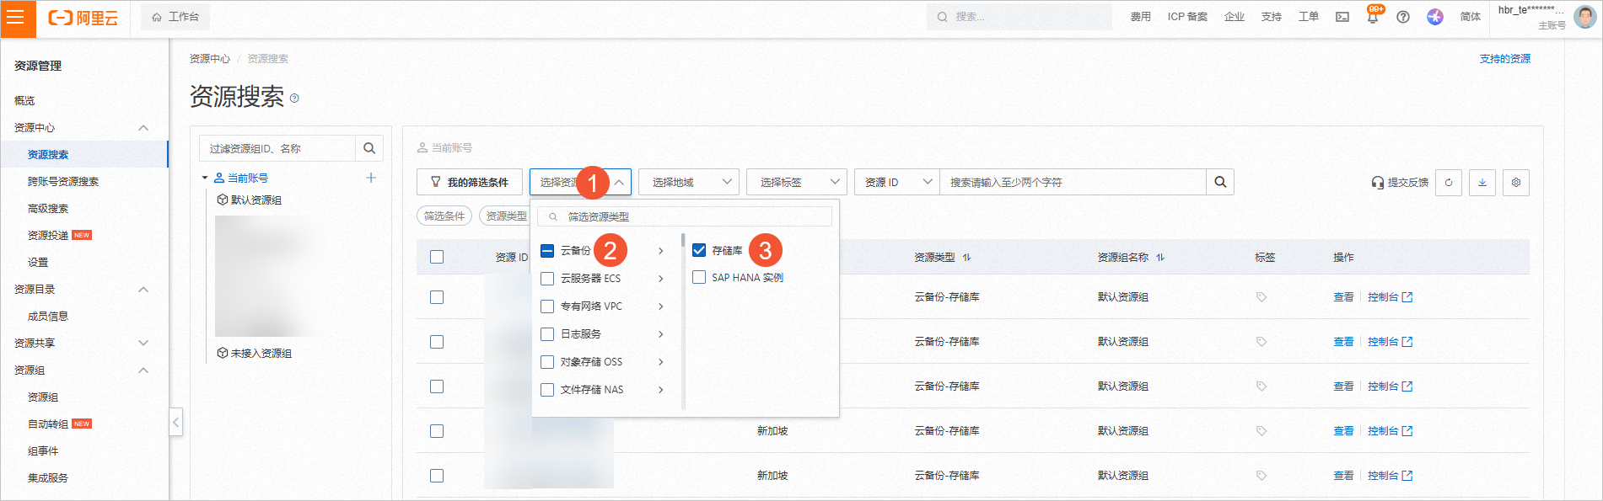Click 费用 in the top bar
Image resolution: width=1603 pixels, height=501 pixels.
pos(1141,17)
